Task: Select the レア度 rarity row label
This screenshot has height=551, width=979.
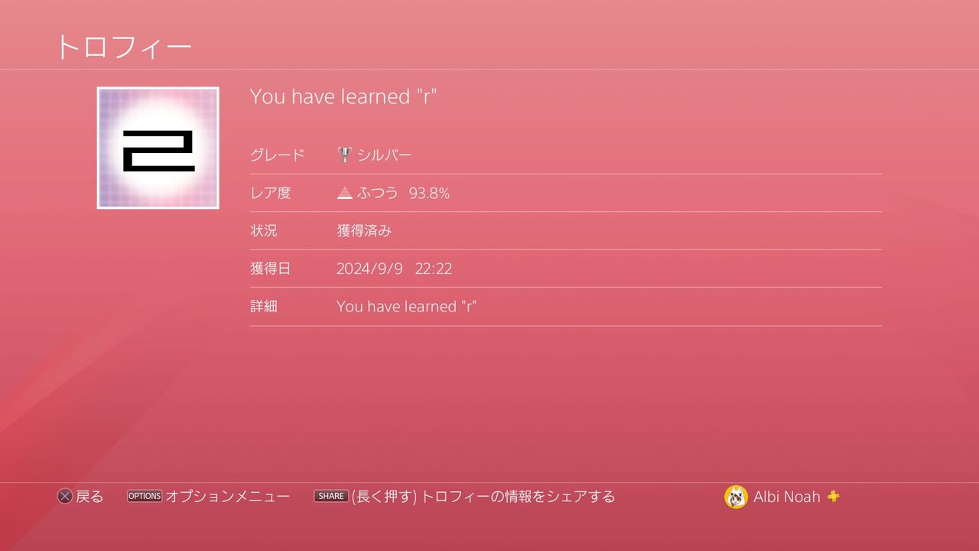Action: (271, 193)
